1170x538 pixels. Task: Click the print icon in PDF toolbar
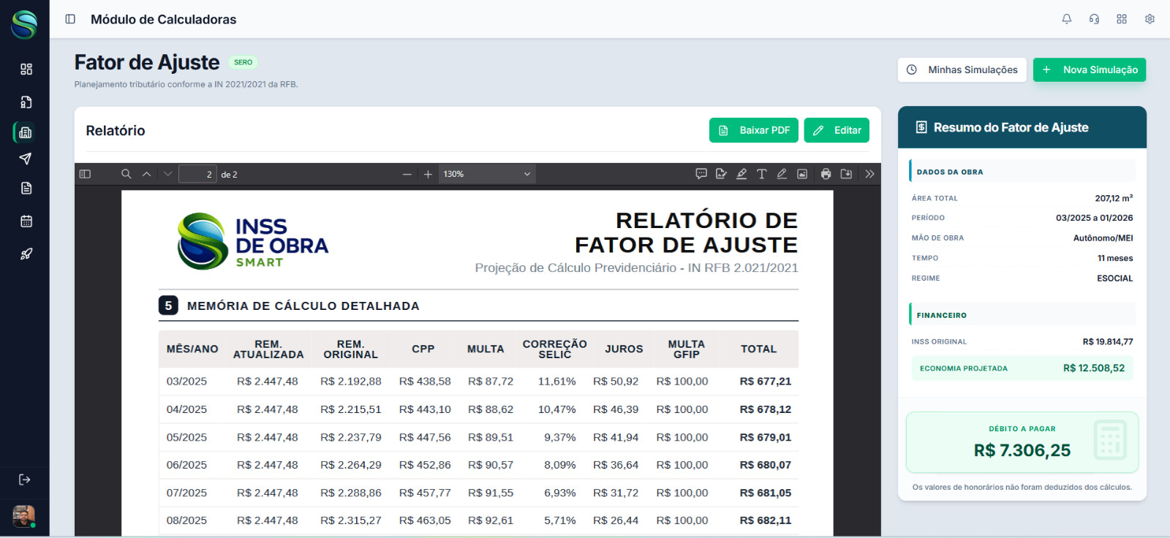826,174
